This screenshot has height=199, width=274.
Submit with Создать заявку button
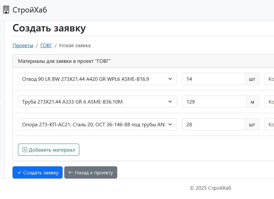point(38,172)
